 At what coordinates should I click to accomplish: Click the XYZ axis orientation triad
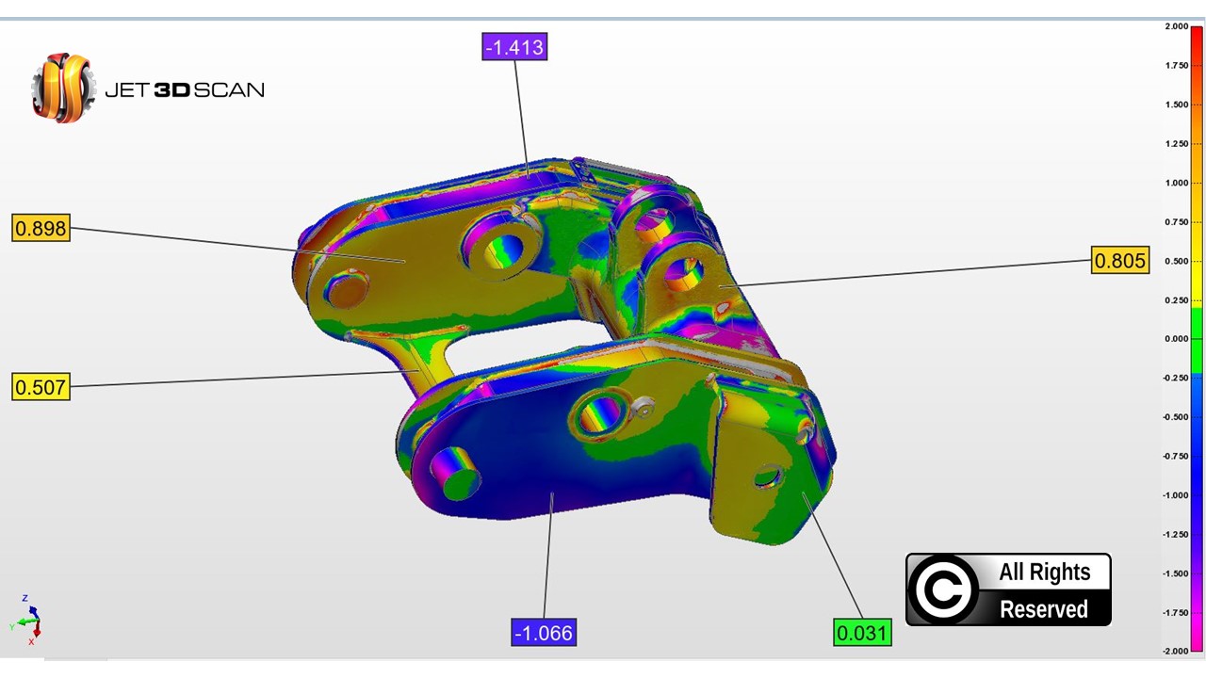(x=30, y=620)
